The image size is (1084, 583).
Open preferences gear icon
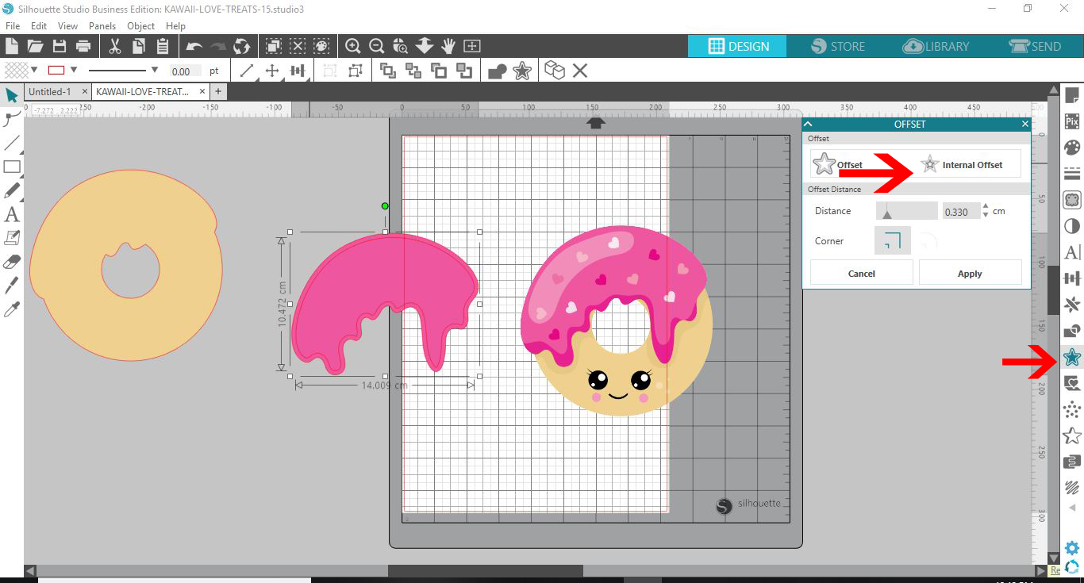(1072, 548)
